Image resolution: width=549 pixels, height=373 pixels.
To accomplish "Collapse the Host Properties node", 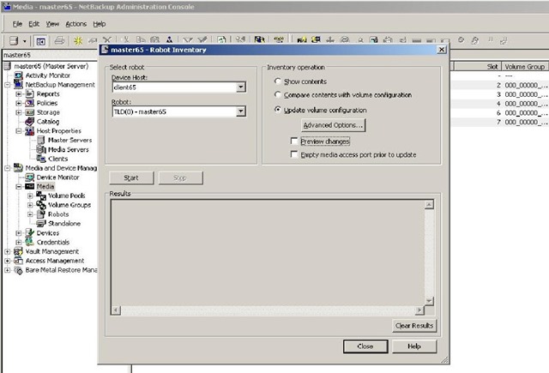I will 19,131.
